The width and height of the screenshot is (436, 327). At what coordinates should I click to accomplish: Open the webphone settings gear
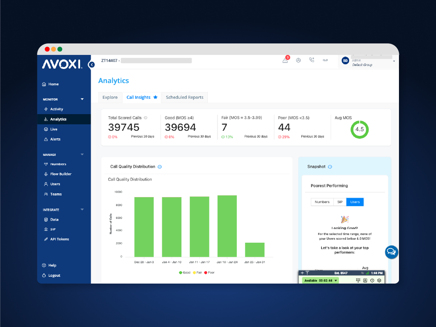[x=379, y=280]
